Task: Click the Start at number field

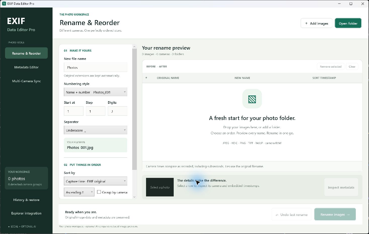Action: pyautogui.click(x=74, y=111)
